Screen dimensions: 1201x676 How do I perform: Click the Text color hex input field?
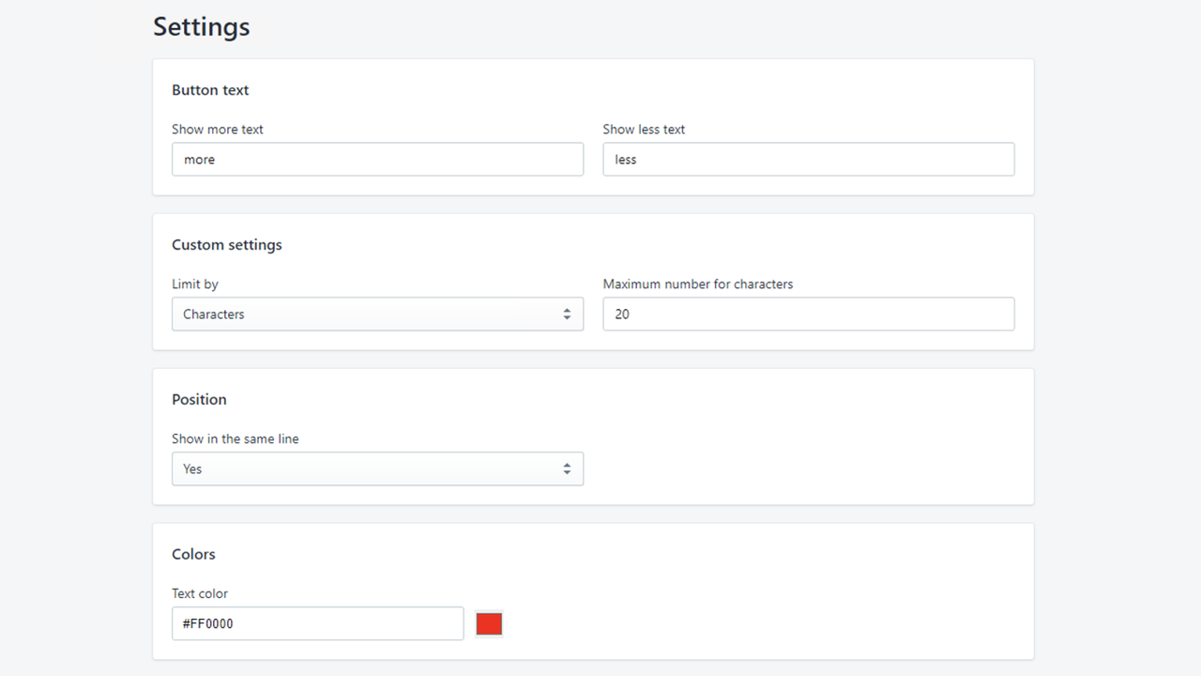(x=317, y=623)
